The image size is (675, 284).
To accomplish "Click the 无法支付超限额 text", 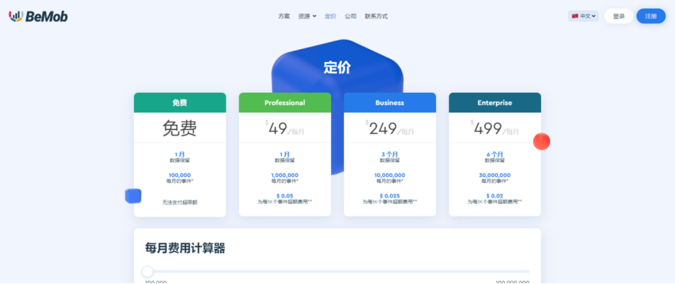I will tap(179, 202).
